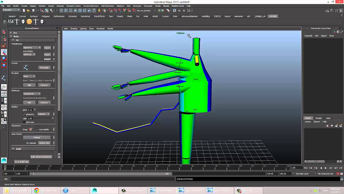Toggle the geometry checkbox

(24, 114)
